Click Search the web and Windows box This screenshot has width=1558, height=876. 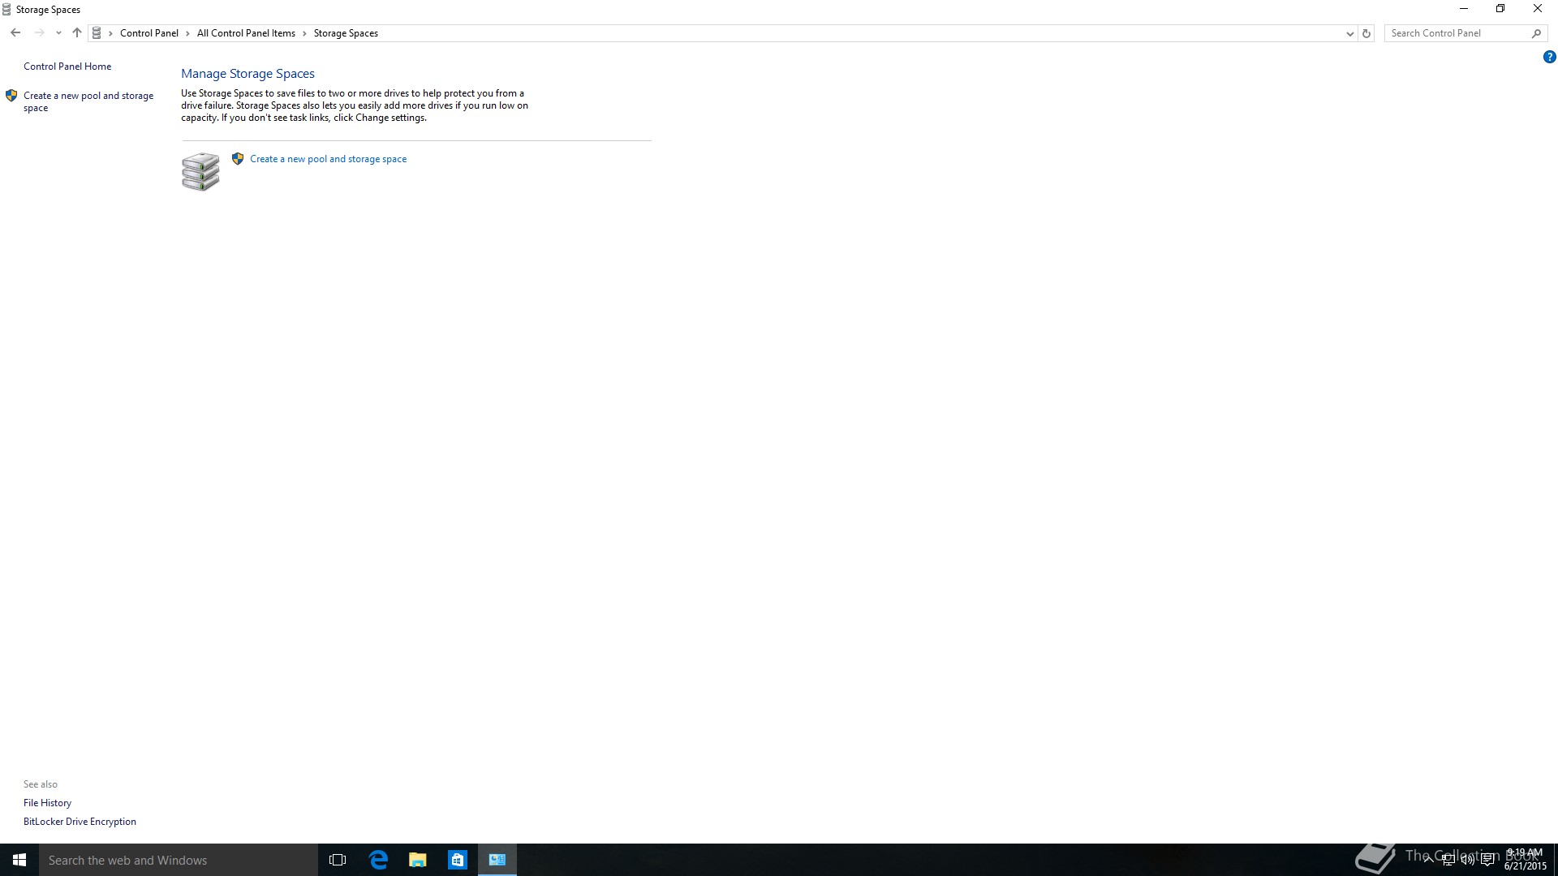point(179,860)
